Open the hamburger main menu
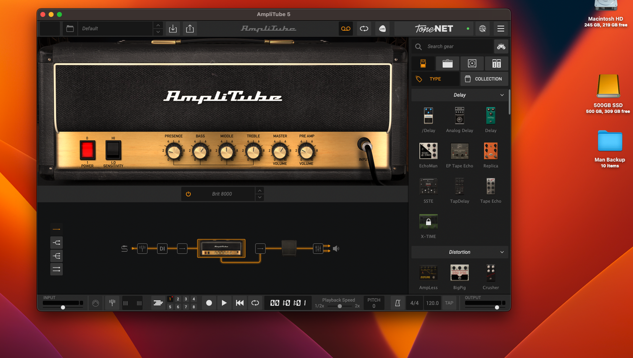This screenshot has width=633, height=358. (x=501, y=29)
